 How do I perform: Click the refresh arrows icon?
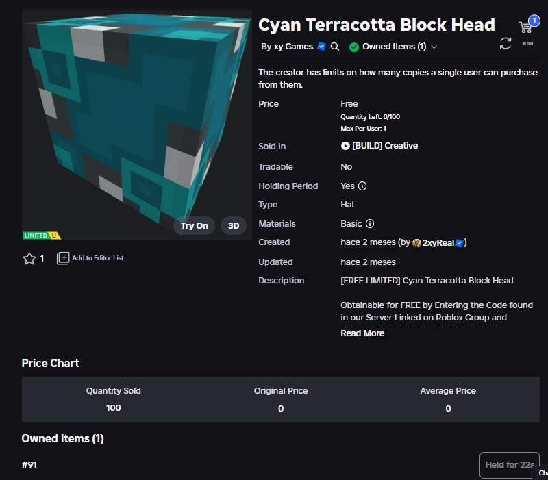tap(506, 44)
